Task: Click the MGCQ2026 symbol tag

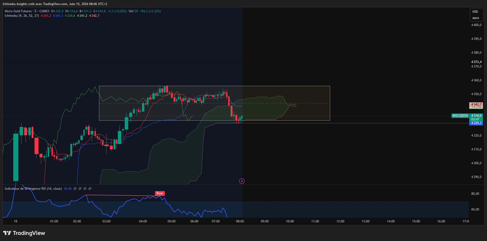Action: (460, 116)
